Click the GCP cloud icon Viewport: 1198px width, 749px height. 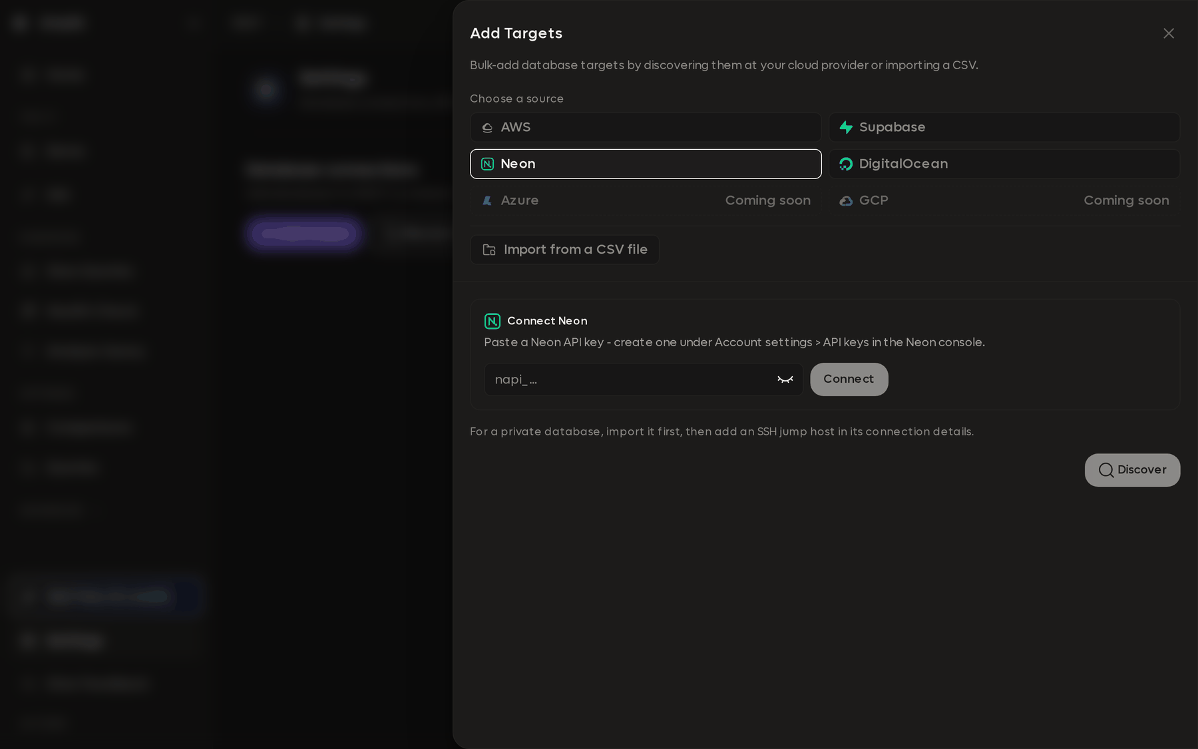[x=846, y=200]
